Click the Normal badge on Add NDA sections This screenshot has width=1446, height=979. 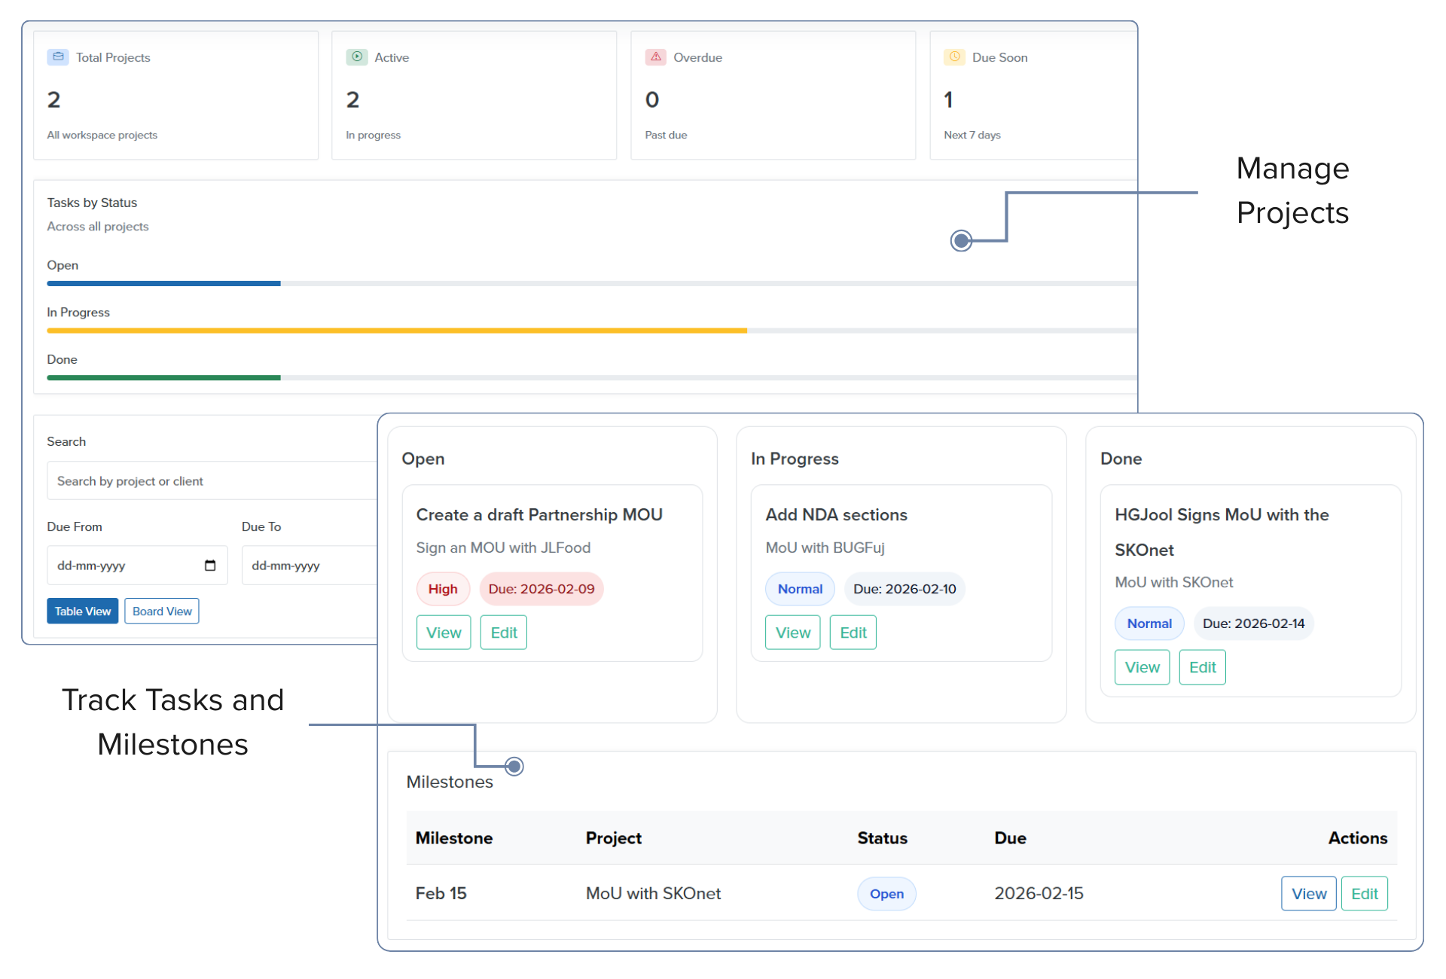(x=800, y=589)
